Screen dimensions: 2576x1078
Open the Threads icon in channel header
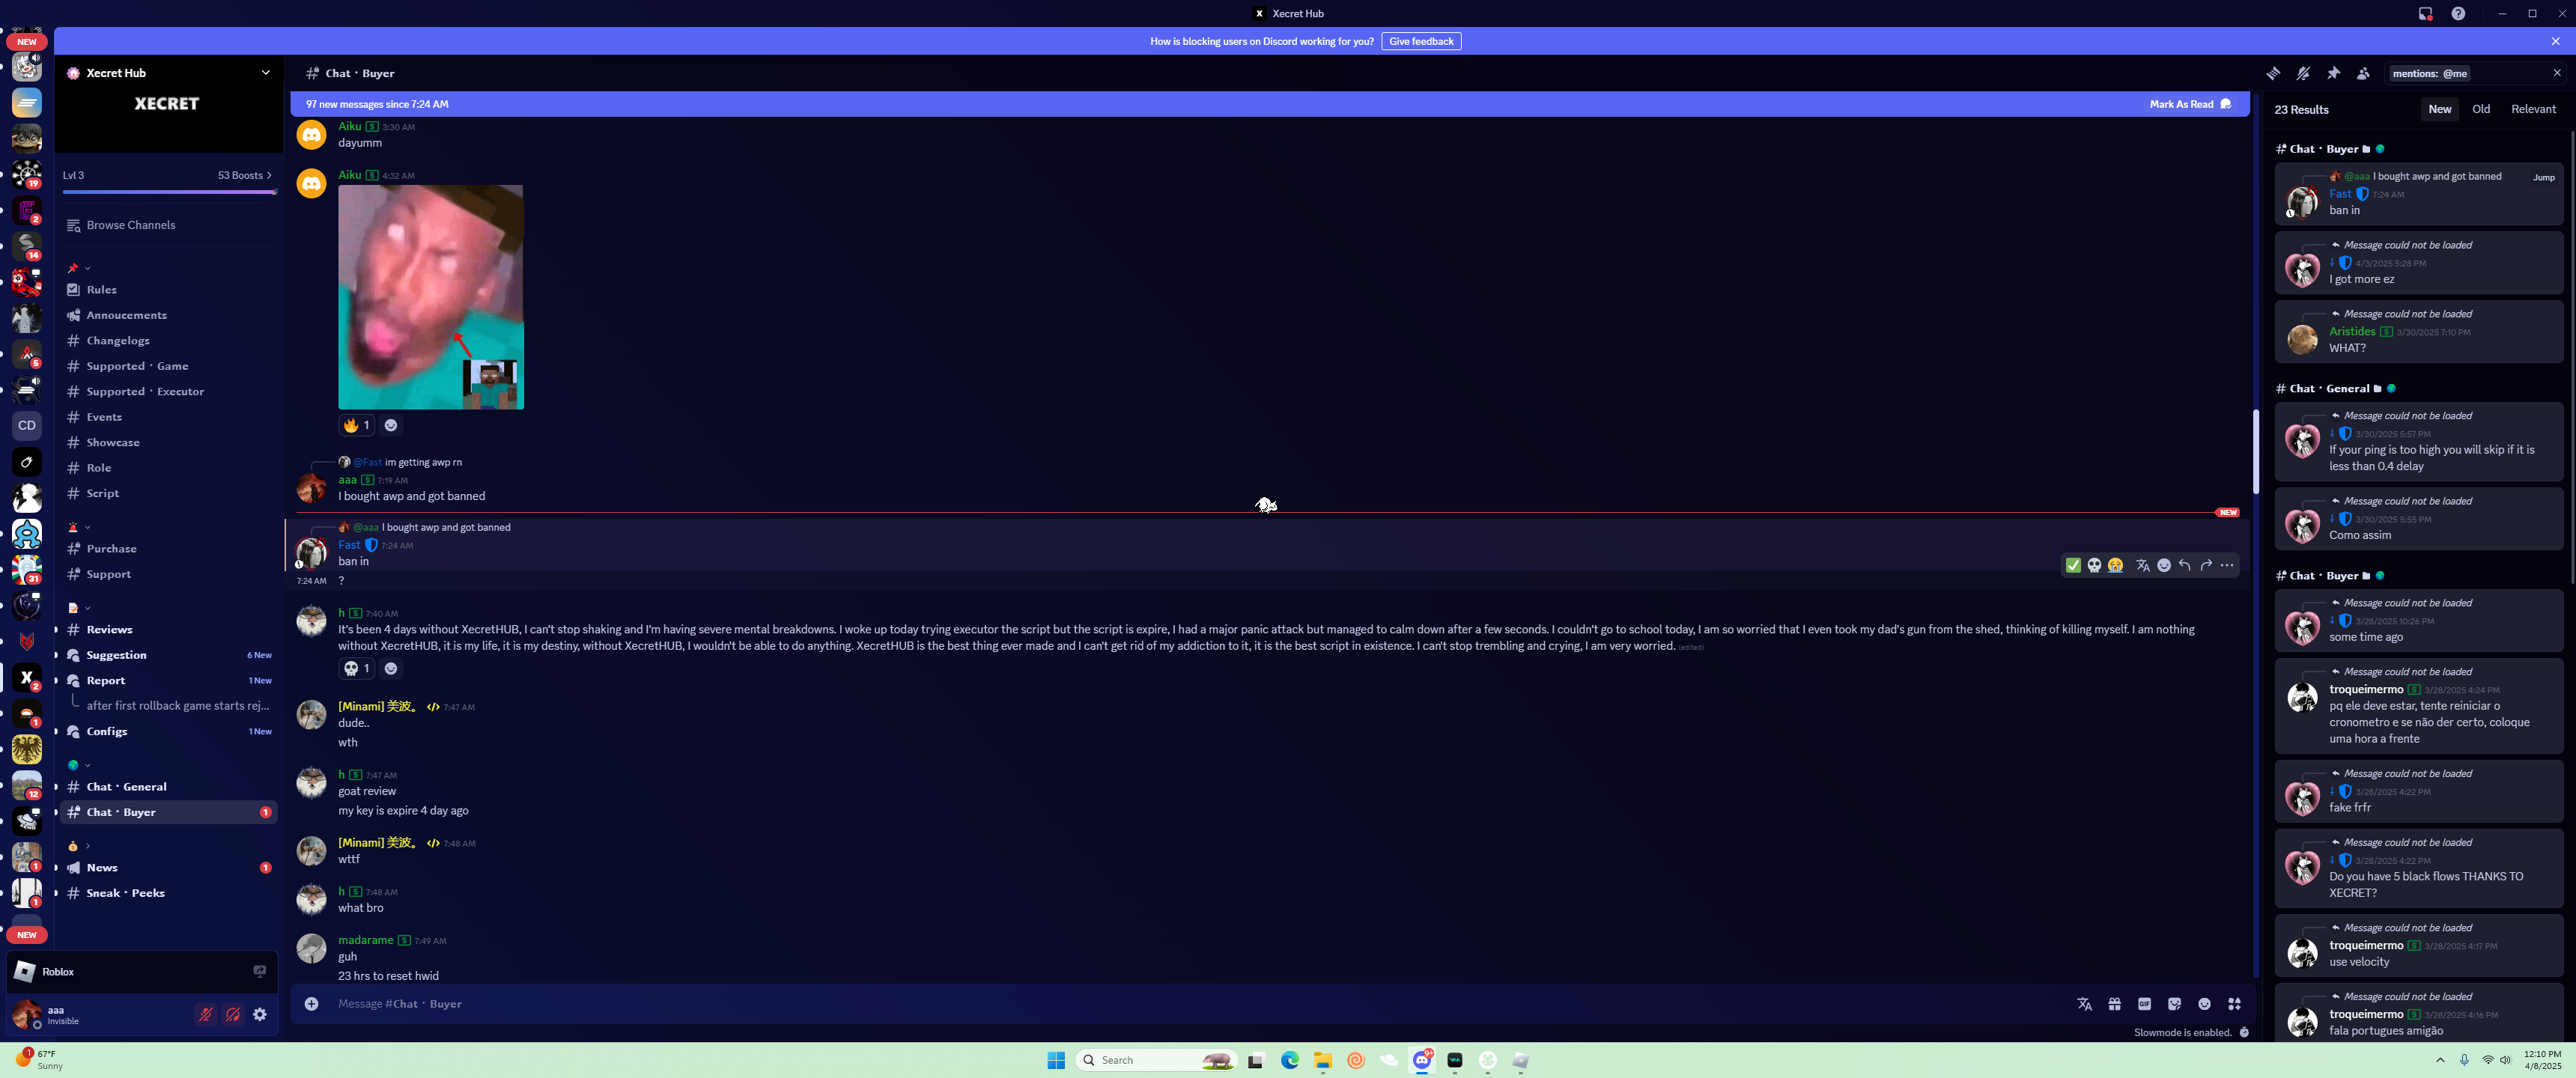pos(2273,73)
